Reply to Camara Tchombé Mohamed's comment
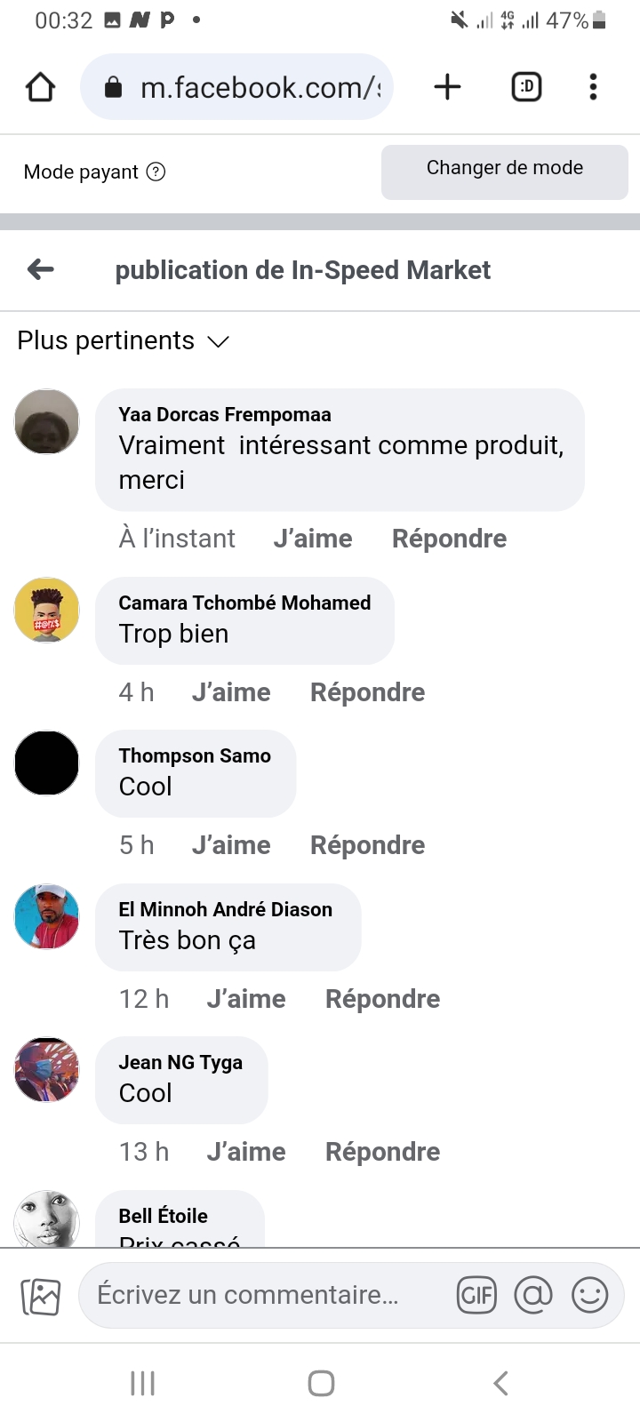This screenshot has width=640, height=1422. [x=367, y=692]
